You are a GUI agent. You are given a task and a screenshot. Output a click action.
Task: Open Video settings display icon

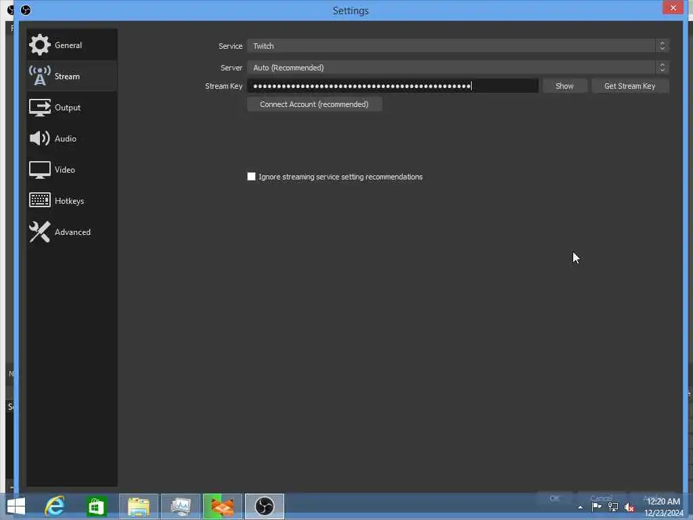point(40,170)
